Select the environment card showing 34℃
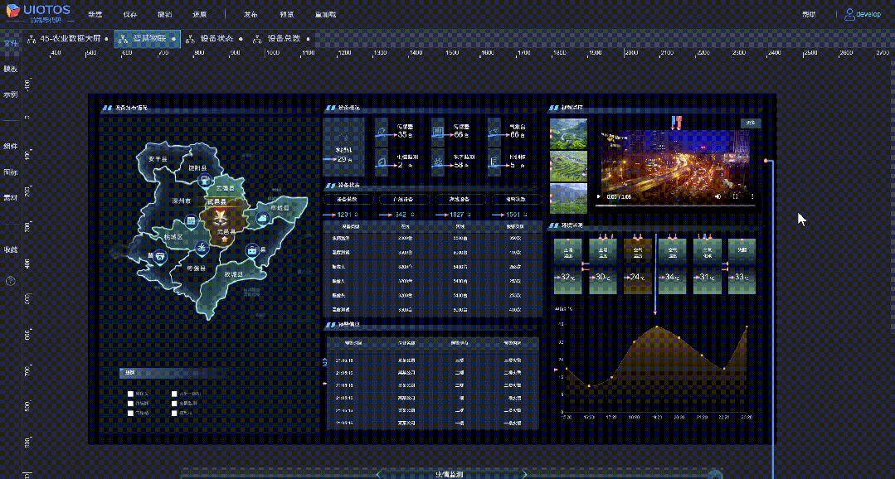The image size is (895, 479). (x=673, y=266)
